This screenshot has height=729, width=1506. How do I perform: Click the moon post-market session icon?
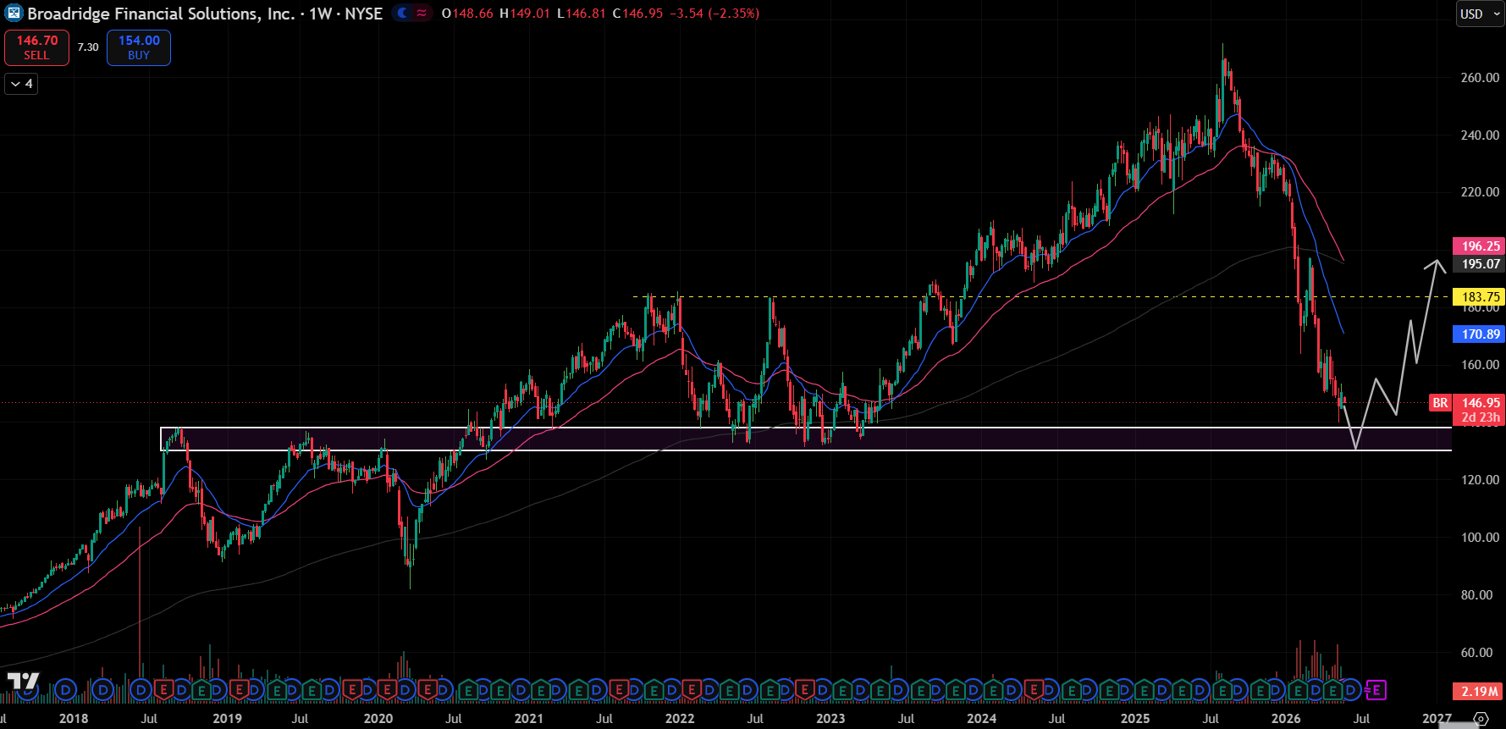pos(403,14)
